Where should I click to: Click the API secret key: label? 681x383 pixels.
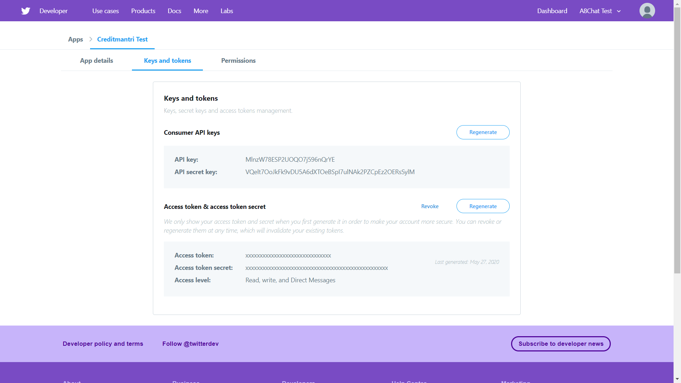pyautogui.click(x=196, y=172)
